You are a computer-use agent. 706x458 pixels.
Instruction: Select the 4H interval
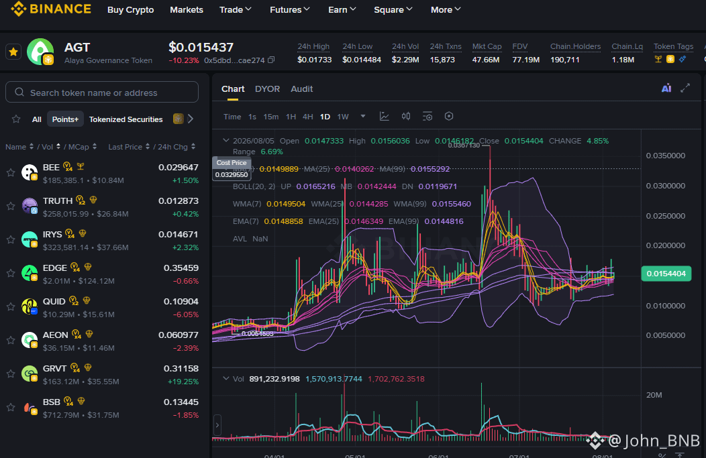(308, 117)
